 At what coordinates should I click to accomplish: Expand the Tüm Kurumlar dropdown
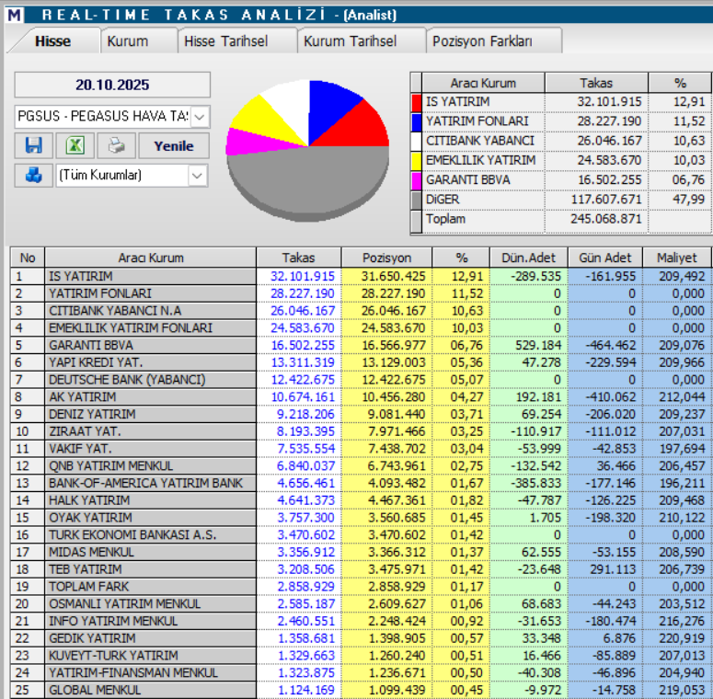pyautogui.click(x=198, y=176)
